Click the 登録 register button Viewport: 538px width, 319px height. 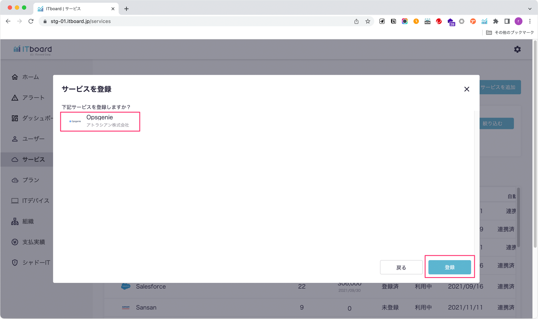coord(449,267)
